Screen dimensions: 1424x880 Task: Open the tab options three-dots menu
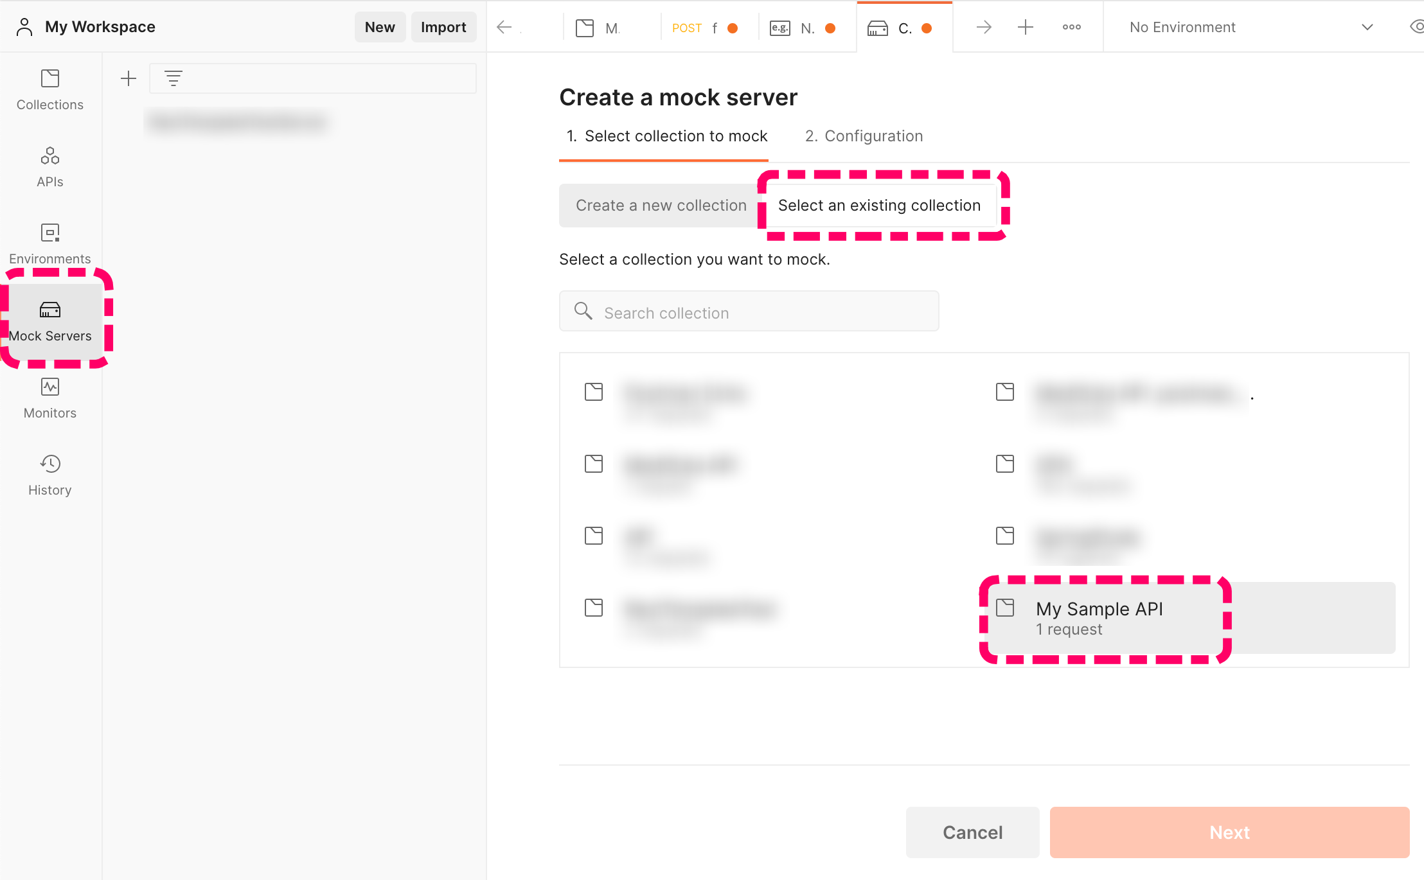click(1071, 27)
